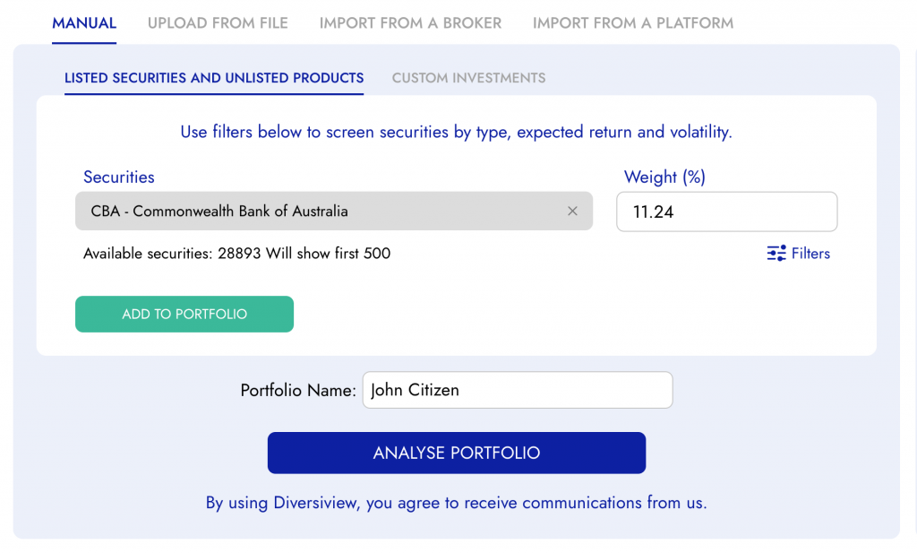The height and width of the screenshot is (553, 917).
Task: Click the ADD TO PORTFOLIO button
Action: coord(184,314)
